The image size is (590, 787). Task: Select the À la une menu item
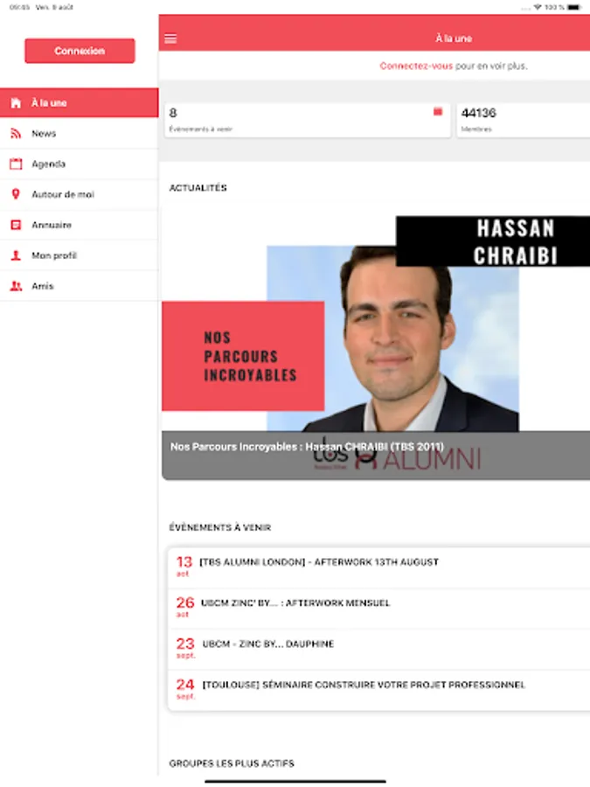(80, 103)
